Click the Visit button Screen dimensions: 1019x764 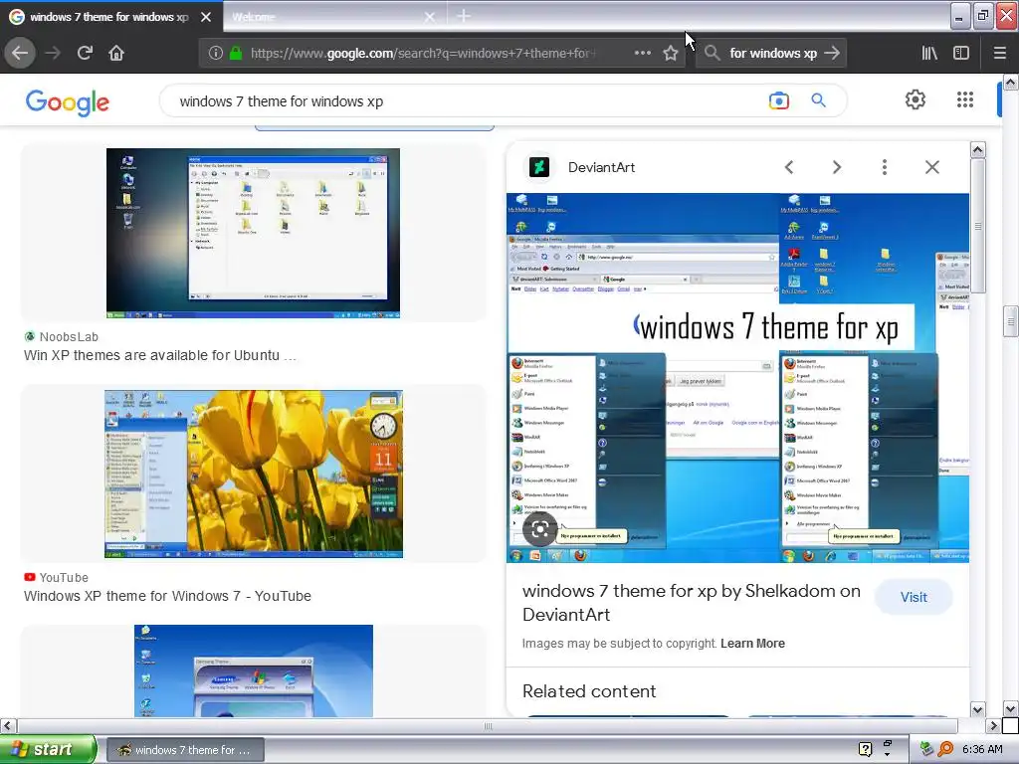tap(914, 597)
